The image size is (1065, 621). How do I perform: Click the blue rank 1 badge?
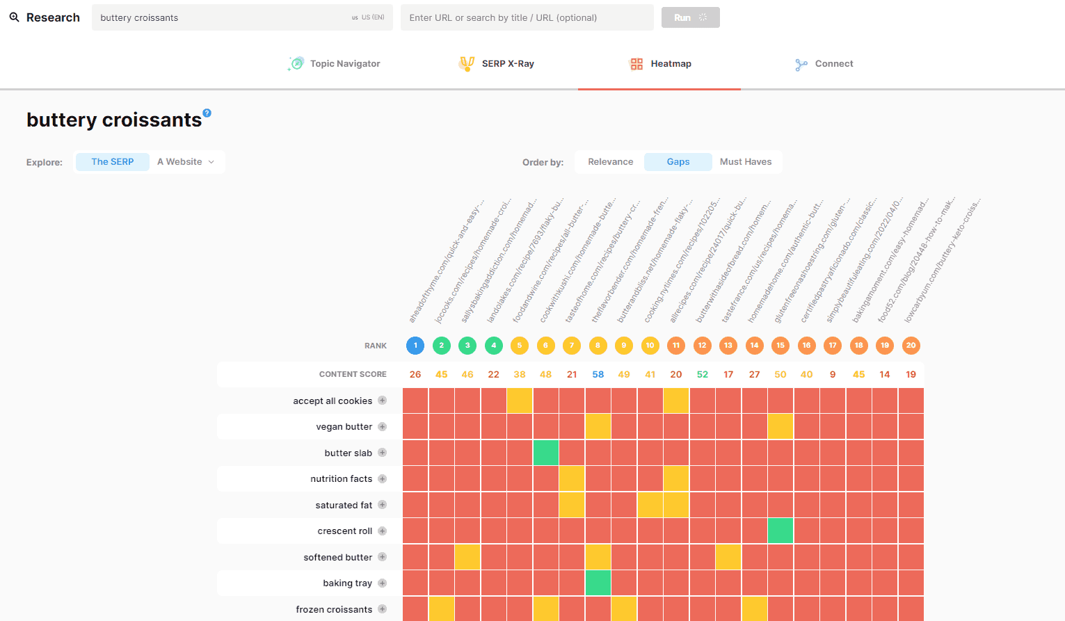[415, 345]
